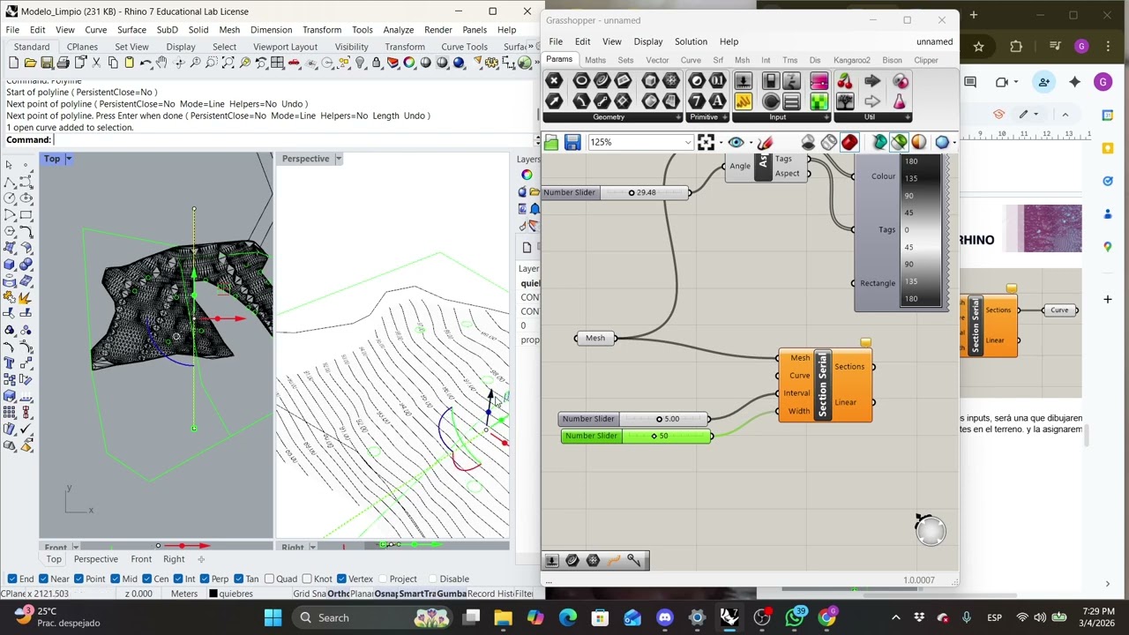The width and height of the screenshot is (1129, 635).
Task: Open the Surface menu in Rhino
Action: (131, 29)
